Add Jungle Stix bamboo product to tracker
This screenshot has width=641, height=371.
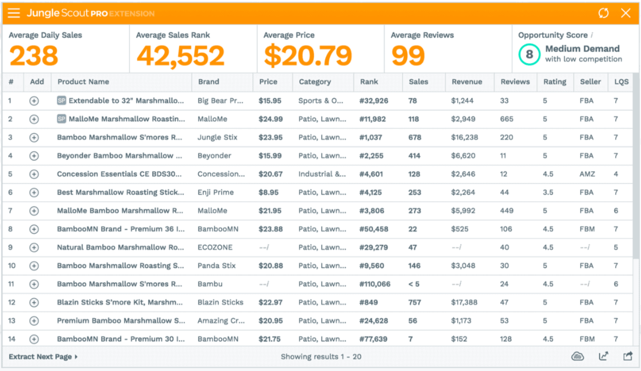coord(34,138)
